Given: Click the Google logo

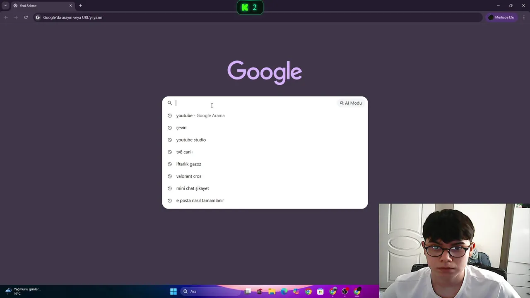Looking at the screenshot, I should 265,72.
